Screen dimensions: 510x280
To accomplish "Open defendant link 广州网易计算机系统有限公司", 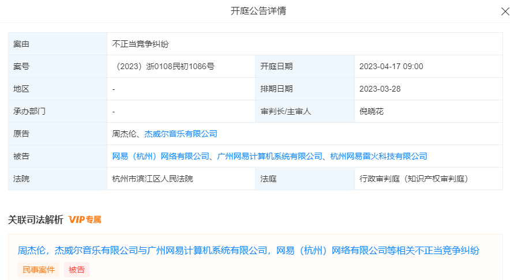I will click(269, 156).
